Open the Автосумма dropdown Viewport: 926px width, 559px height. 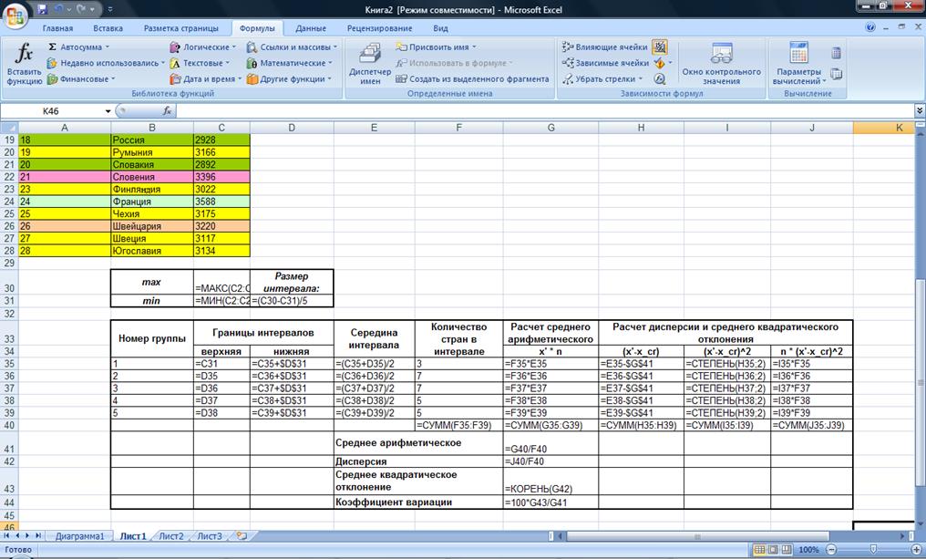point(78,47)
